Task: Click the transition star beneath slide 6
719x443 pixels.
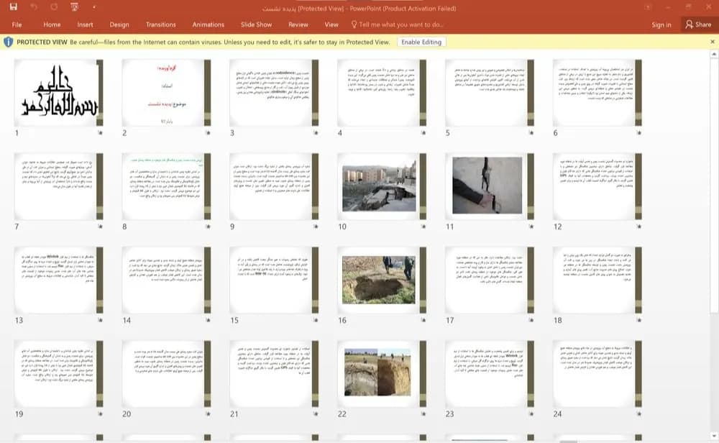Action: coord(638,133)
